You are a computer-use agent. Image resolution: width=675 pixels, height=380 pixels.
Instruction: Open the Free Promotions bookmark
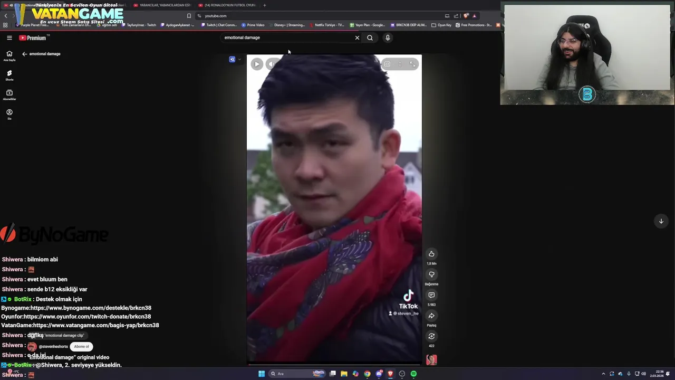click(474, 25)
